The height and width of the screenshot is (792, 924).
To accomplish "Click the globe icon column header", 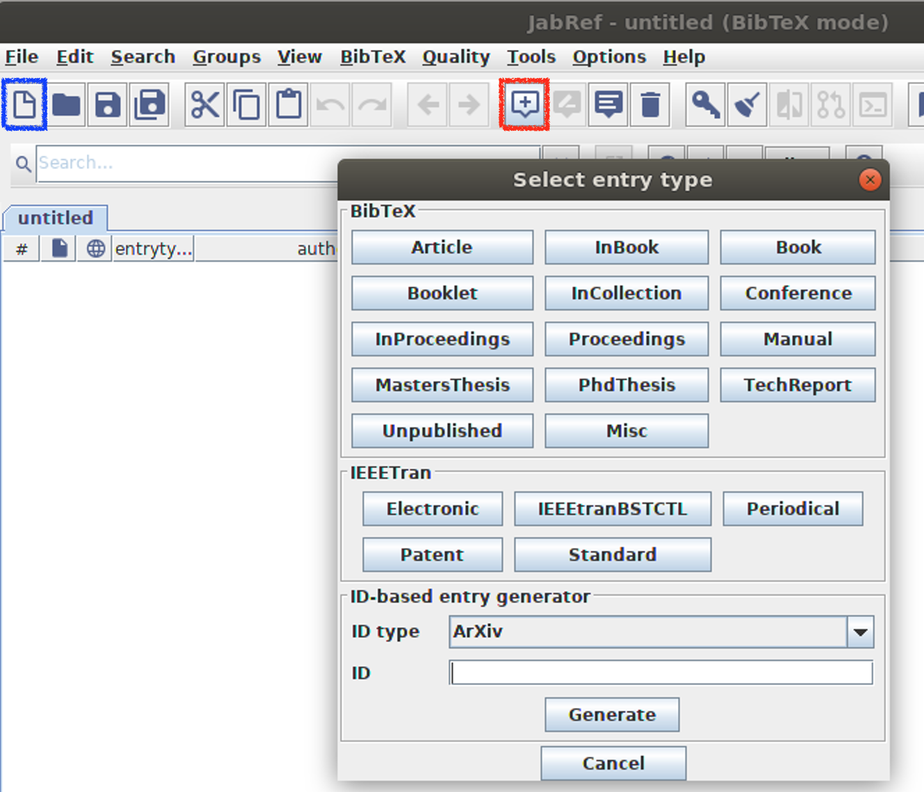I will pos(95,248).
